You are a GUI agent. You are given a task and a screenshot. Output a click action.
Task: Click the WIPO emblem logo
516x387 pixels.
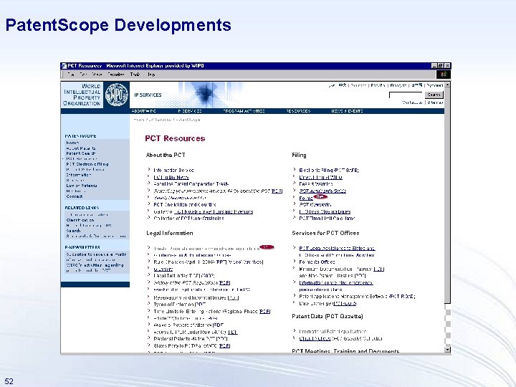point(117,95)
